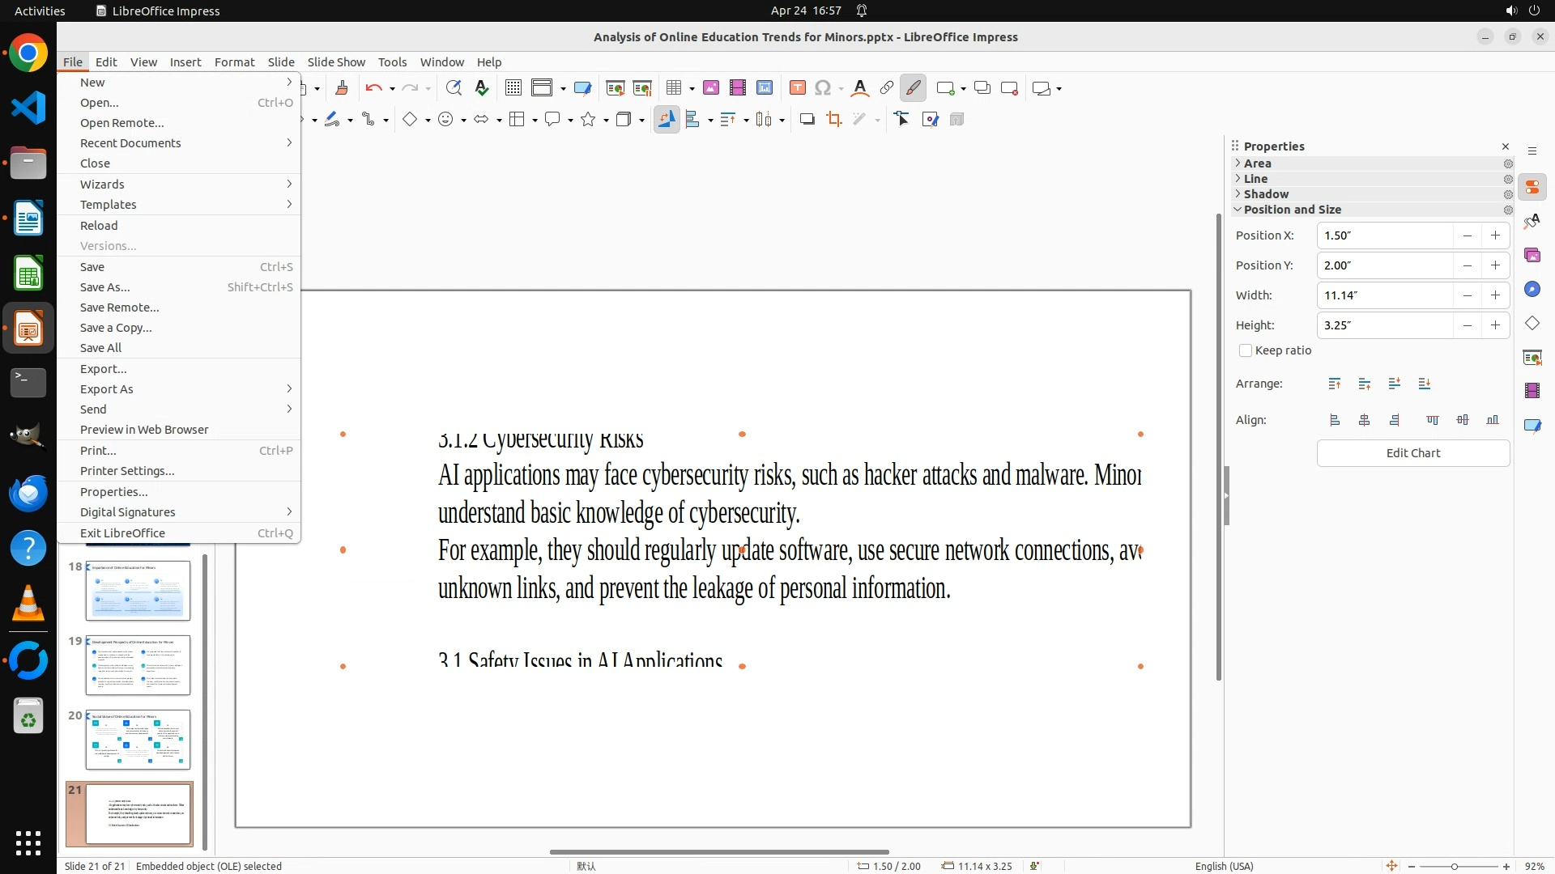
Task: Click the Undo arrow icon
Action: click(373, 88)
